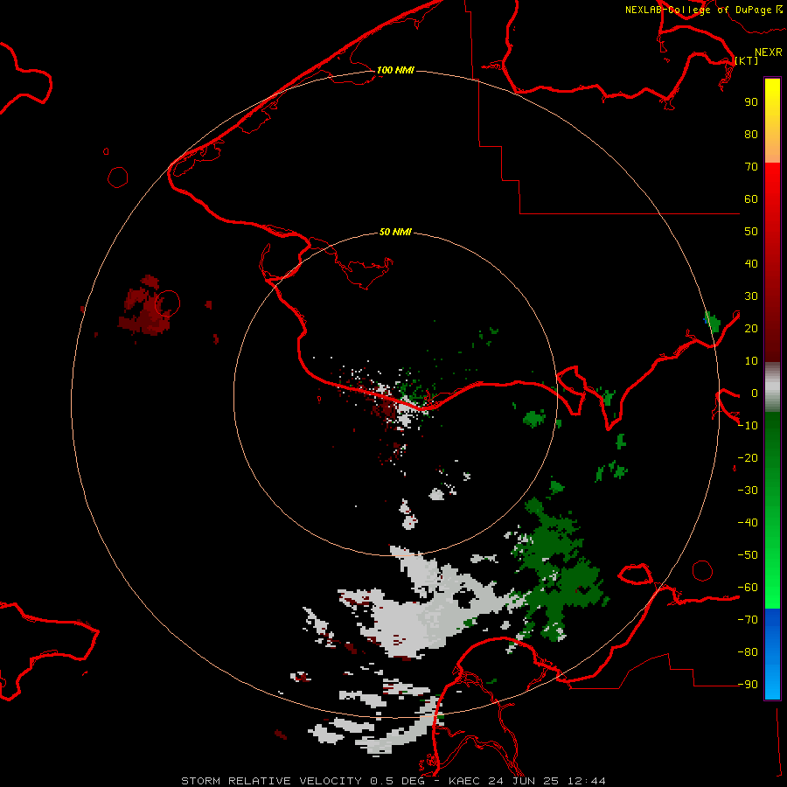The image size is (787, 787).
Task: Click the 30 value on the velocity scale
Action: [751, 296]
